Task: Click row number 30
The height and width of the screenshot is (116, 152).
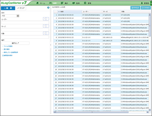Action: pyautogui.click(x=56, y=108)
